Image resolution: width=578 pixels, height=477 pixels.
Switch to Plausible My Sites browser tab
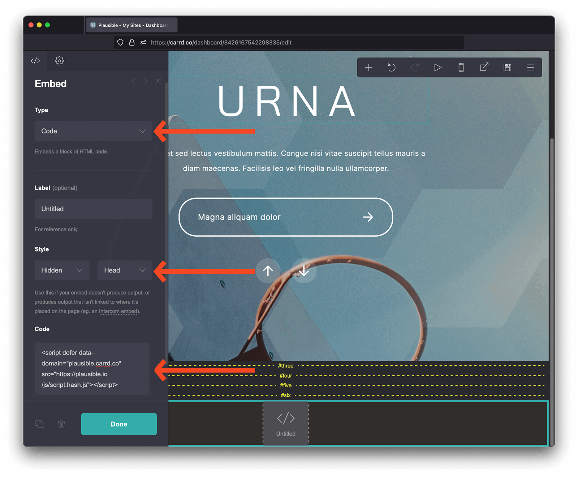click(131, 25)
